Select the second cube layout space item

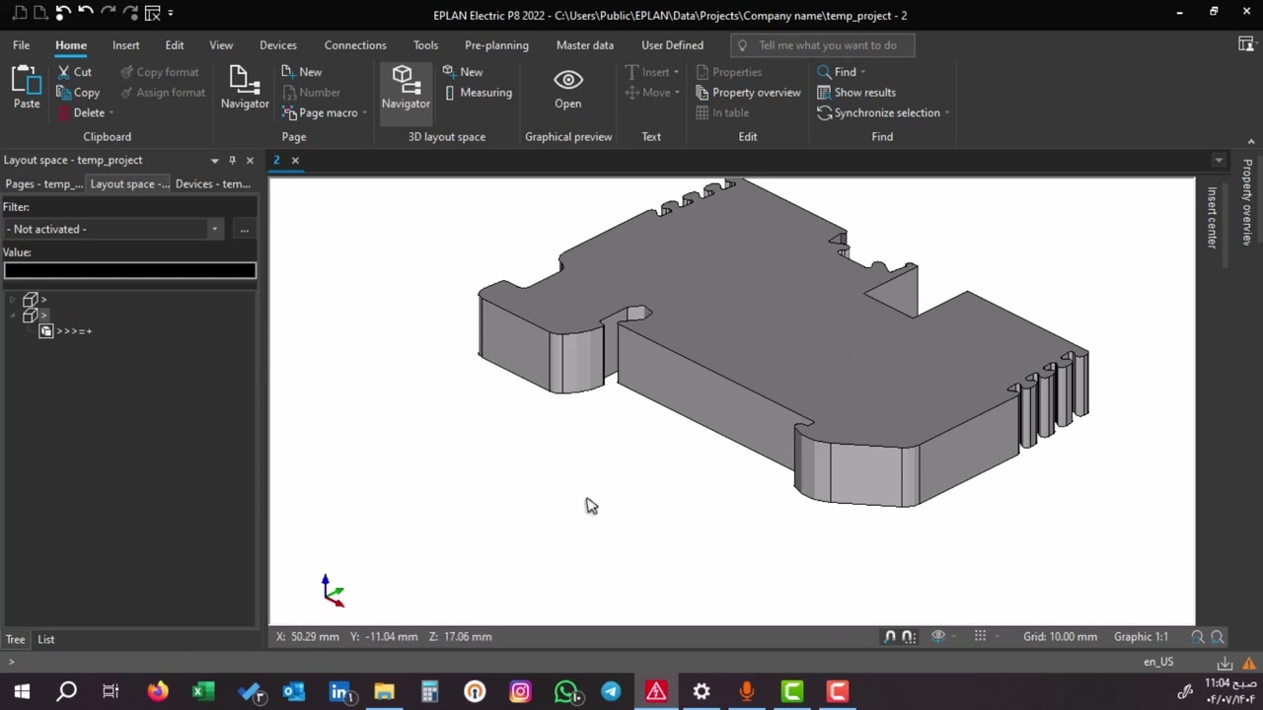tap(35, 316)
